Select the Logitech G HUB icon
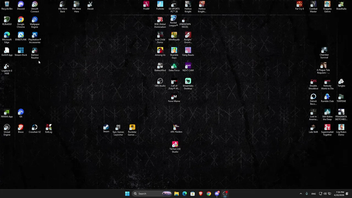 tap(7, 69)
